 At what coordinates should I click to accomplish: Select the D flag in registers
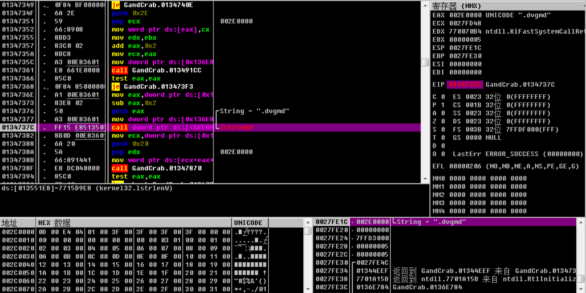(439, 146)
